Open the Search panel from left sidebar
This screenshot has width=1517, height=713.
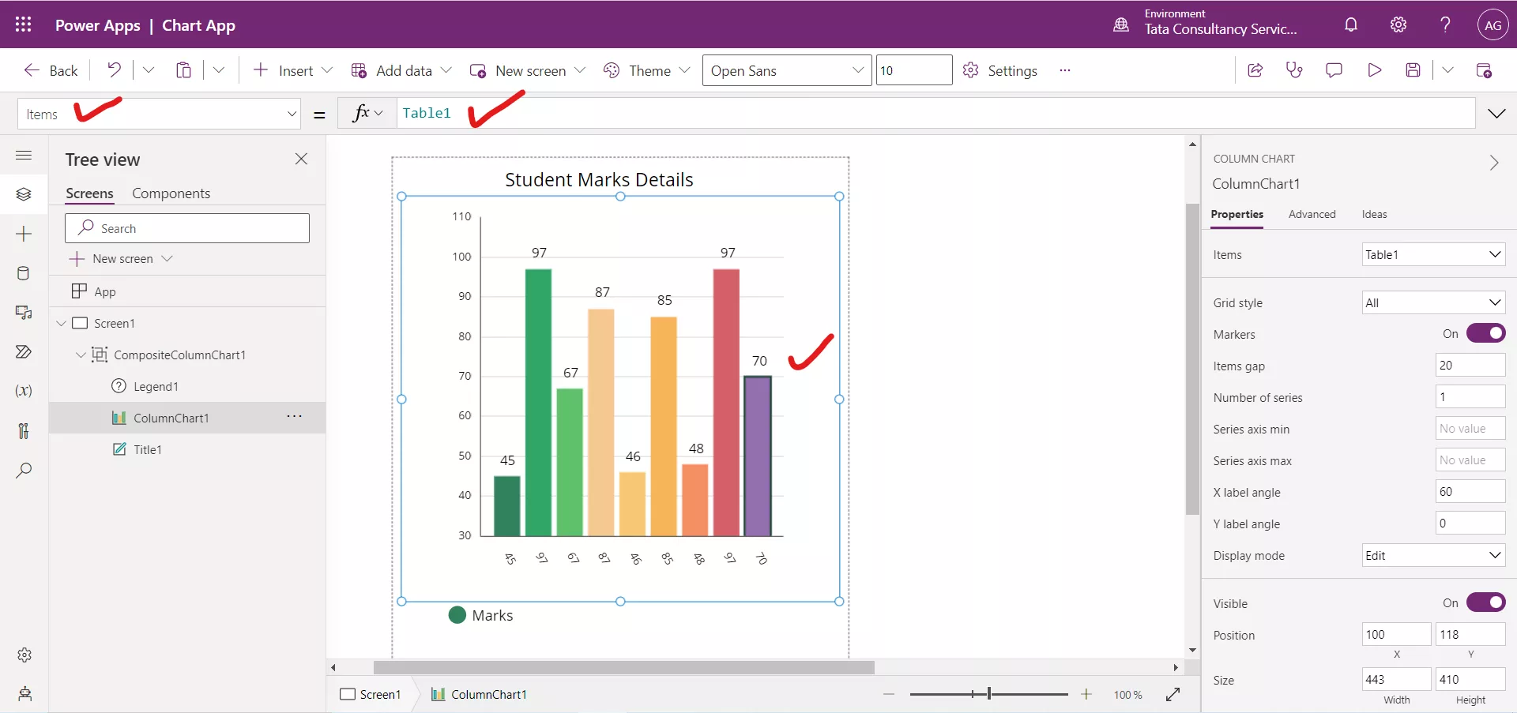[x=24, y=471]
